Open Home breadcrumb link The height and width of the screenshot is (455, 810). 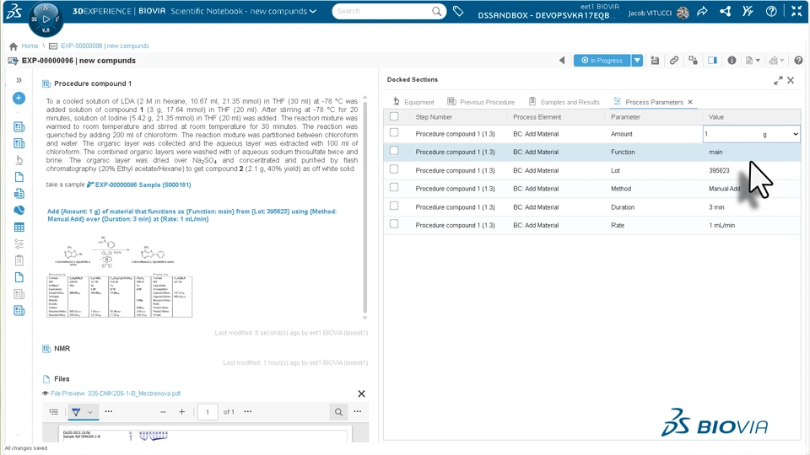(30, 45)
